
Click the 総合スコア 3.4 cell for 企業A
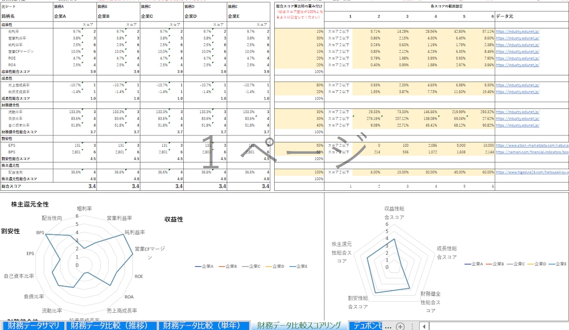click(75, 186)
